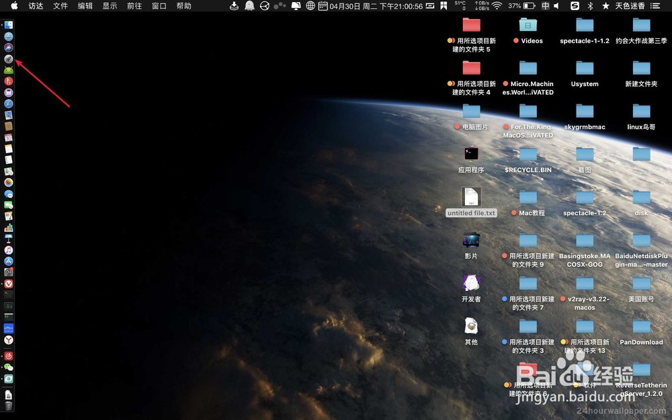Open Maps app in the Dock

click(9, 171)
